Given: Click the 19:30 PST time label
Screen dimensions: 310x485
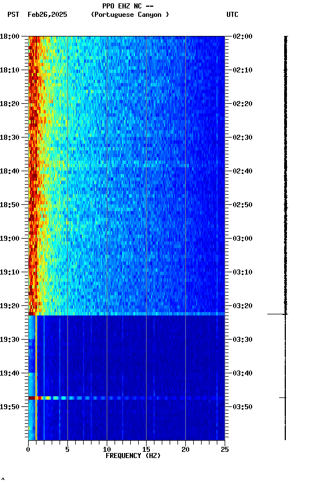Looking at the screenshot, I should (10, 340).
